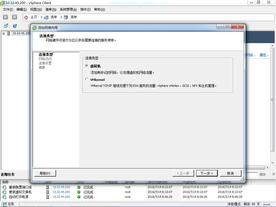Screen dimensions: 276x207
Task: Click main window vertical scrollbar up arrow
Action: pos(272,46)
